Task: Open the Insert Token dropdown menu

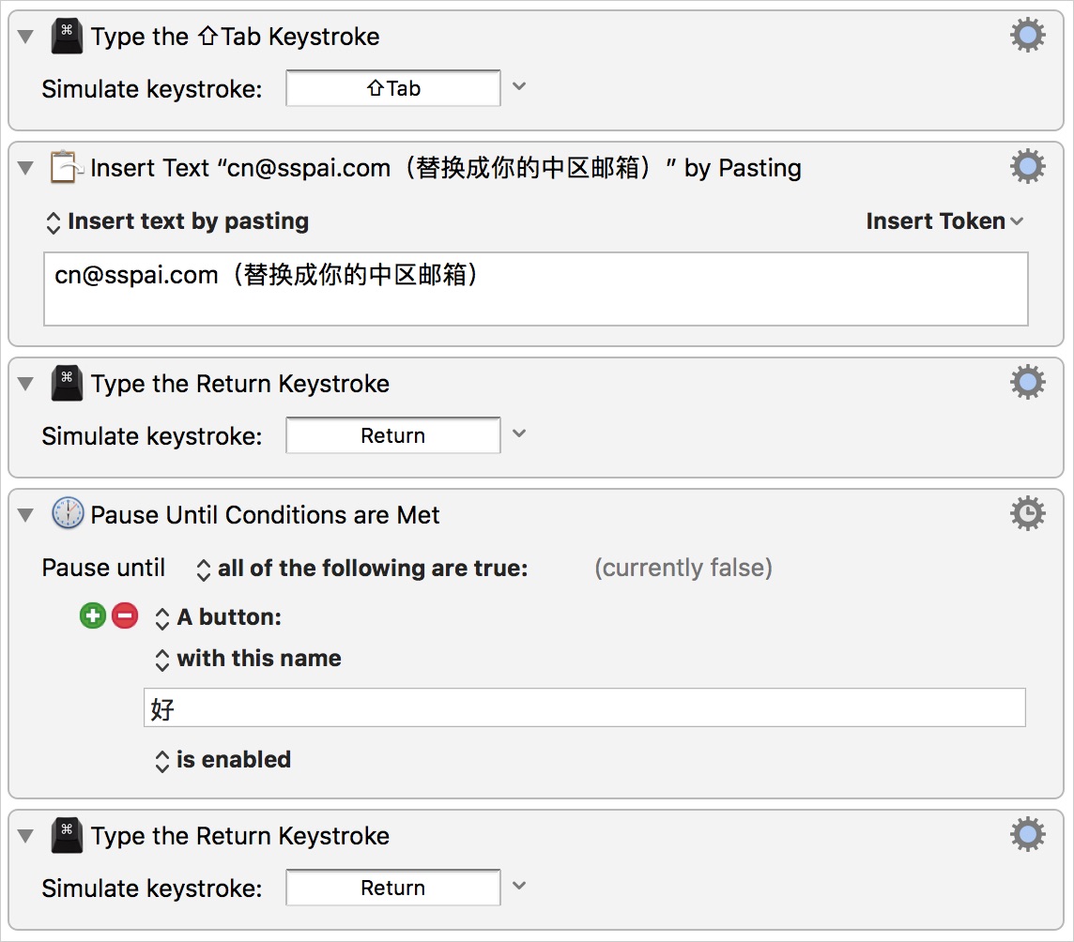Action: [x=944, y=221]
